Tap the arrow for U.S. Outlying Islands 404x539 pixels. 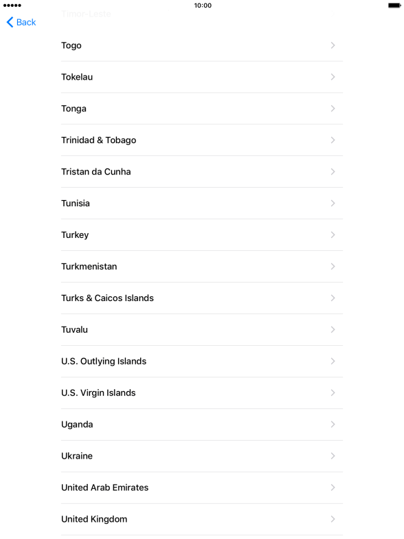click(x=333, y=362)
